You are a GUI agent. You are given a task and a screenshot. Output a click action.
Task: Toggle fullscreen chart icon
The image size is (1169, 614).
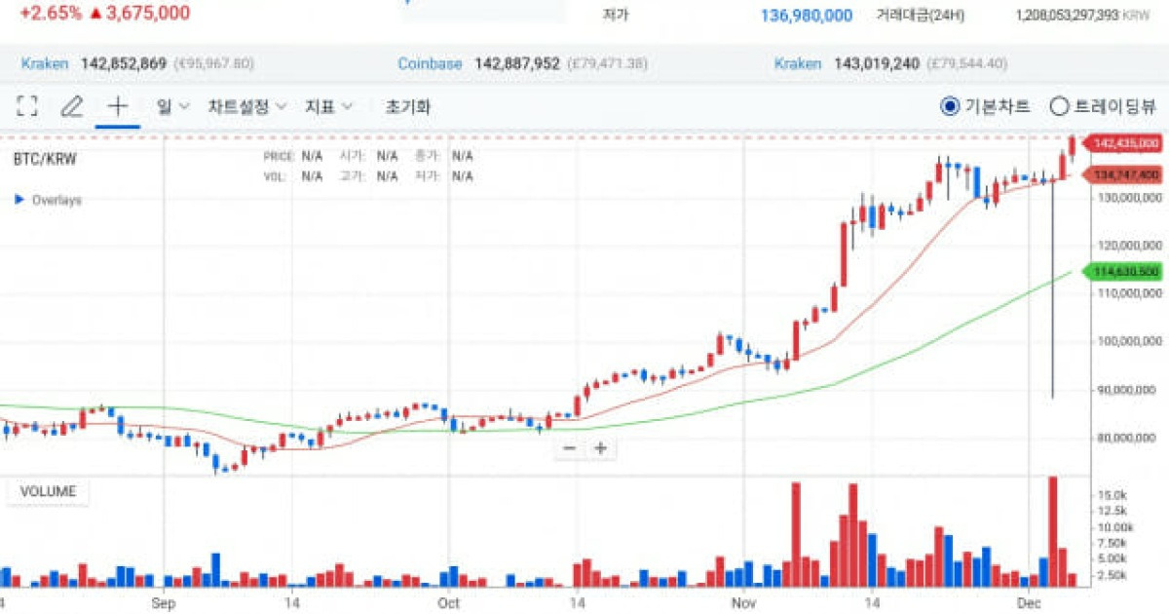coord(28,107)
